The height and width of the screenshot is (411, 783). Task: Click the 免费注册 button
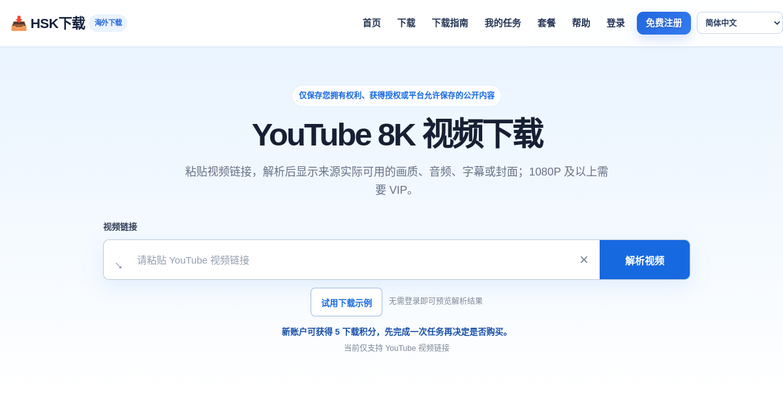(664, 23)
